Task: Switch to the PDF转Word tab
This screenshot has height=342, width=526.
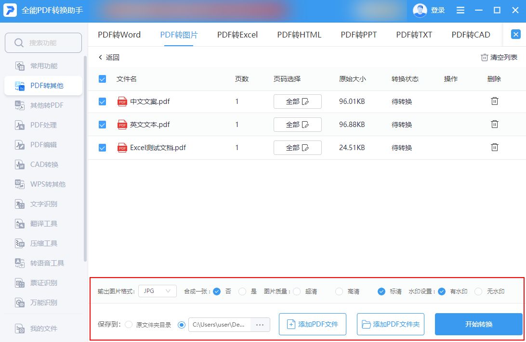Action: click(119, 35)
